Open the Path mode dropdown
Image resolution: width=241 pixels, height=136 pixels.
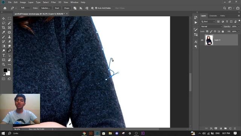coord(26,8)
